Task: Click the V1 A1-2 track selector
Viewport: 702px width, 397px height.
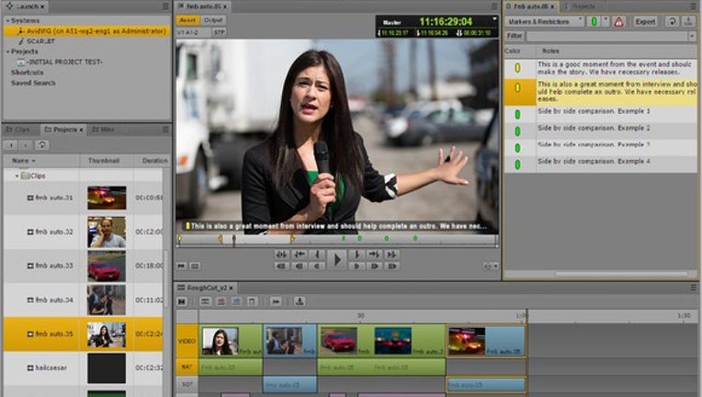Action: point(193,33)
